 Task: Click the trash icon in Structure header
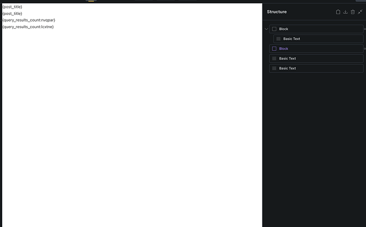click(x=353, y=12)
